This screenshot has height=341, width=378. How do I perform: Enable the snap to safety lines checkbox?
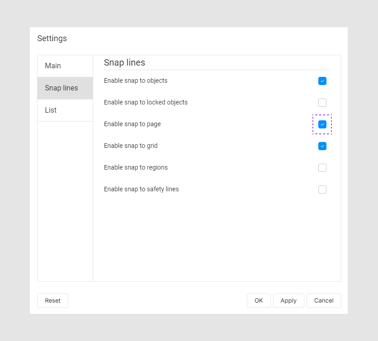322,189
